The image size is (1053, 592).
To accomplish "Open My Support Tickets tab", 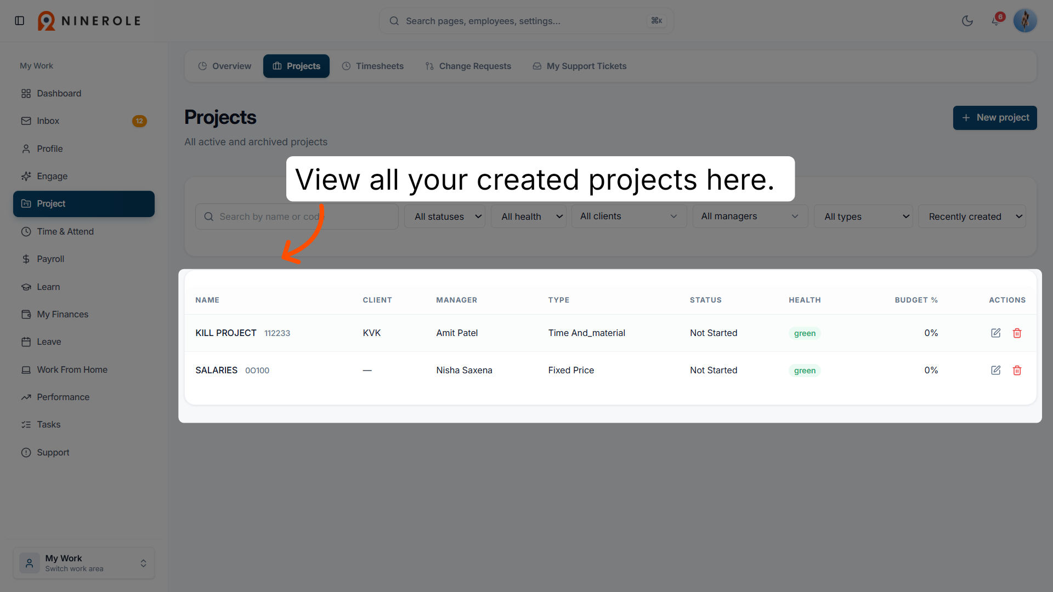I will (x=580, y=66).
